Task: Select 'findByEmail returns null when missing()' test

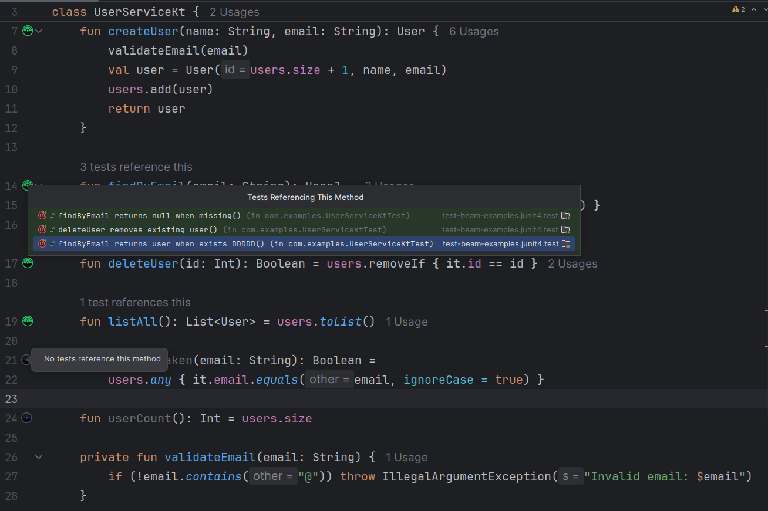Action: coord(150,216)
